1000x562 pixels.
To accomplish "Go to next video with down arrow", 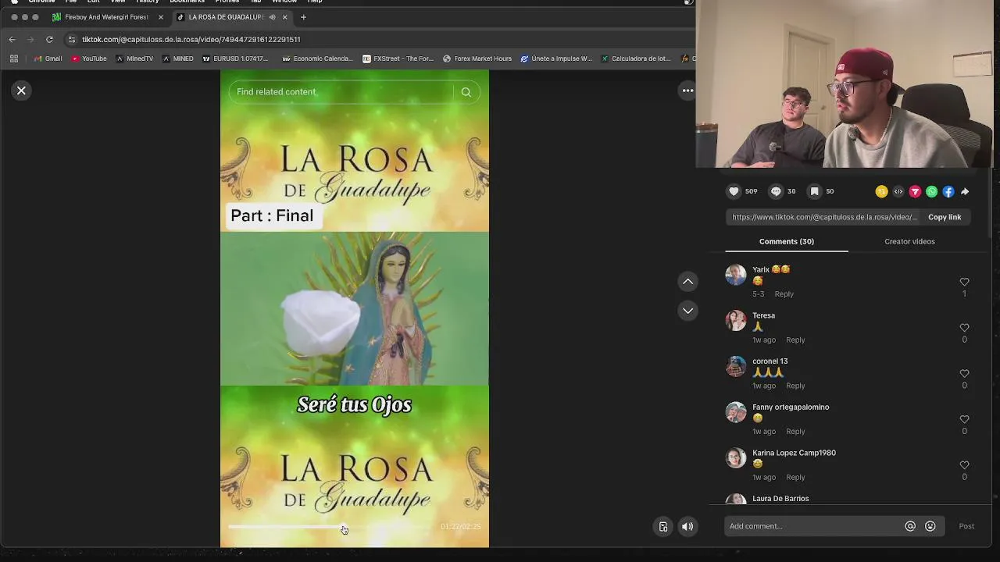I will coord(687,311).
